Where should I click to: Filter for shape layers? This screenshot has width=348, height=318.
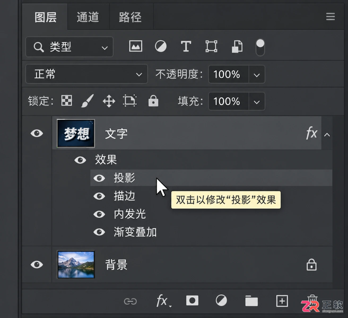[211, 46]
